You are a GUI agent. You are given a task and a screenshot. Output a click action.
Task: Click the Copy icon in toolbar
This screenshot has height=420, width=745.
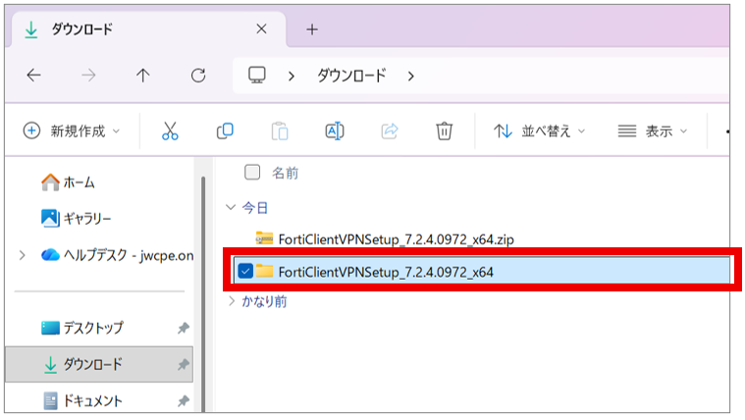click(225, 131)
